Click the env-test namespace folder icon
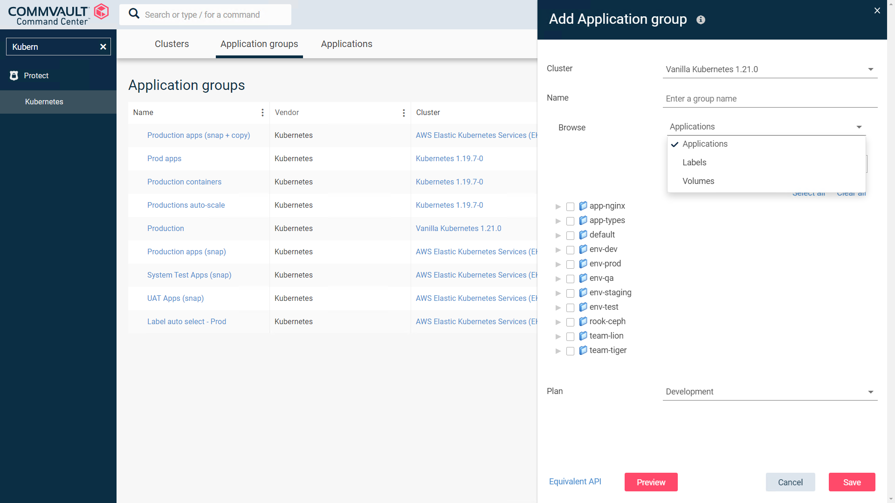The height and width of the screenshot is (503, 895). 583,307
